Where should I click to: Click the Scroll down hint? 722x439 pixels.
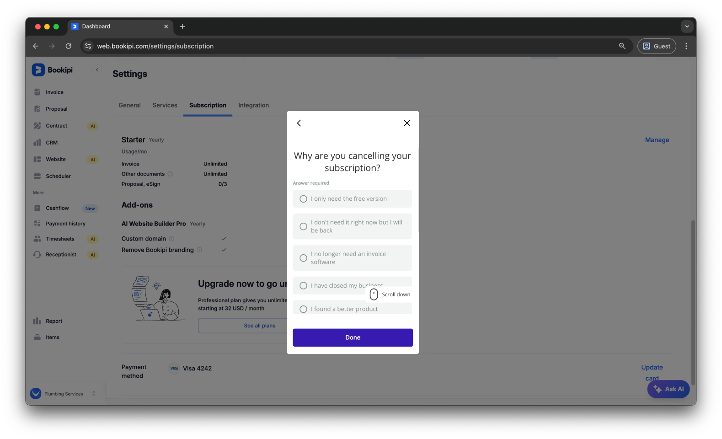click(x=390, y=294)
